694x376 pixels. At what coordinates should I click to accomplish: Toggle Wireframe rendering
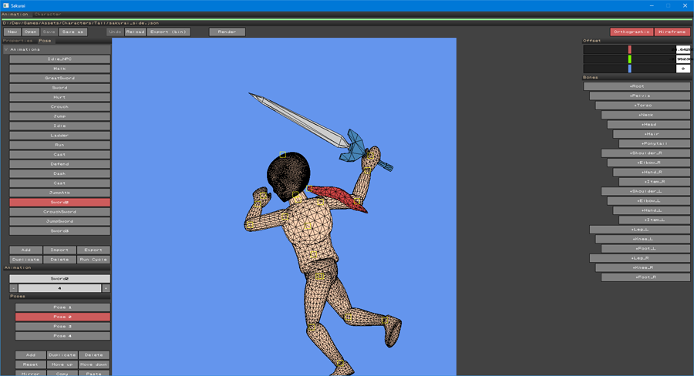click(x=672, y=32)
